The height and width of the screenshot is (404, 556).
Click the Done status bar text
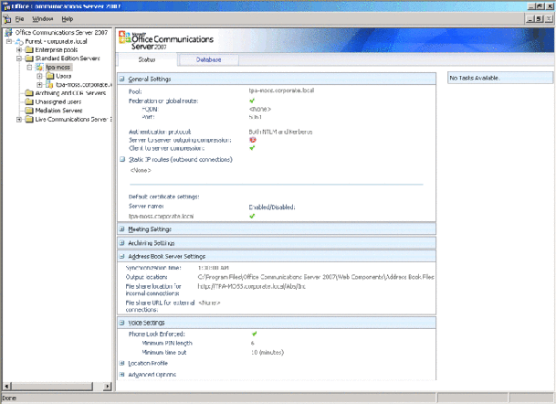9,398
